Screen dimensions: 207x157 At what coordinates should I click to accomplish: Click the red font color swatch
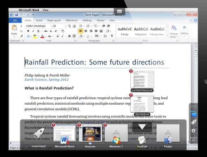coord(42,36)
